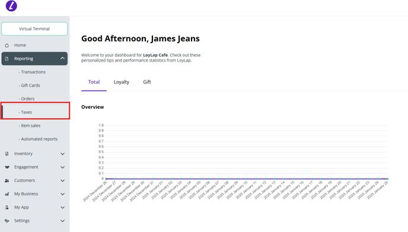Screen dimensions: 408x232
Task: Click the Engagement handshake icon
Action: [7, 167]
